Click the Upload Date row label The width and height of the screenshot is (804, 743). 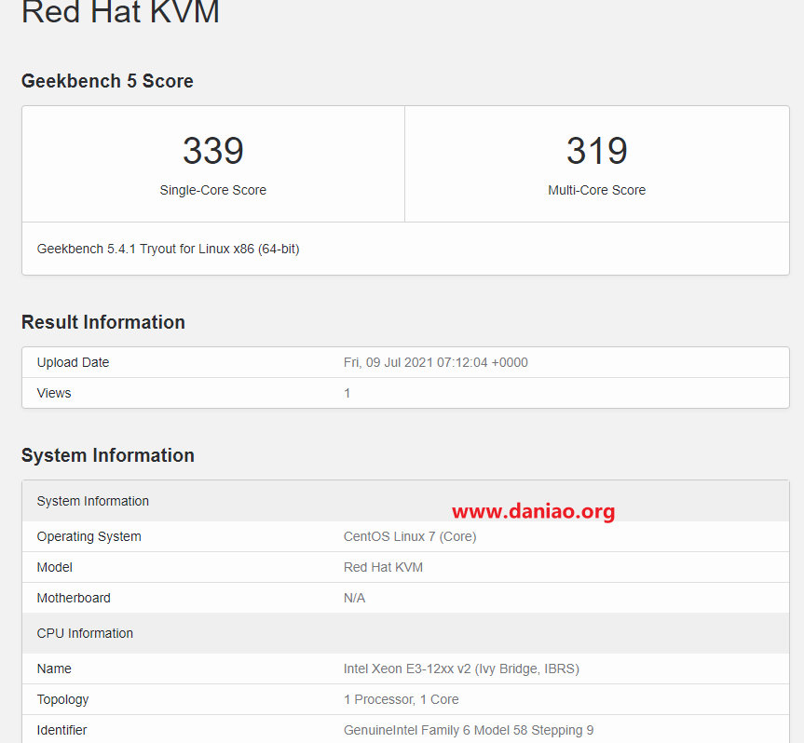(73, 362)
